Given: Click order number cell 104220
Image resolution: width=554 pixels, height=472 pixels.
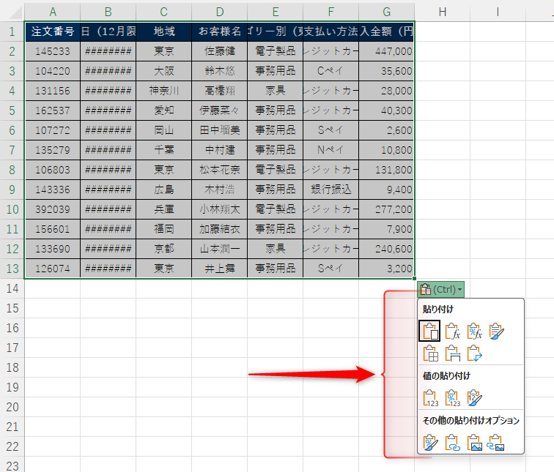Looking at the screenshot, I should click(53, 71).
